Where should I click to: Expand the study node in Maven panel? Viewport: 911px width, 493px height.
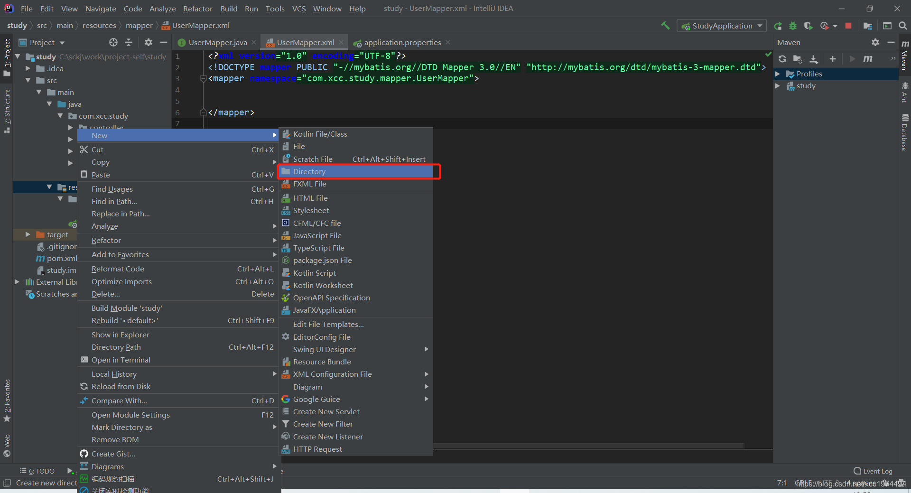778,86
